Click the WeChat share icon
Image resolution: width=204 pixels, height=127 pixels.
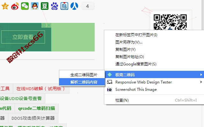[25, 6]
